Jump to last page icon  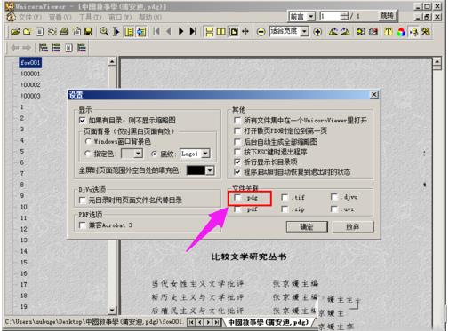click(193, 31)
